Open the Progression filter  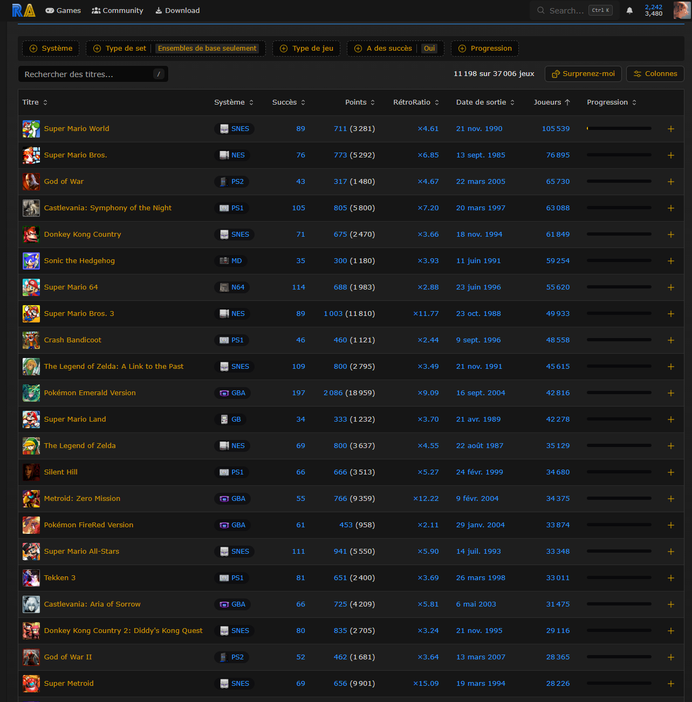point(485,49)
